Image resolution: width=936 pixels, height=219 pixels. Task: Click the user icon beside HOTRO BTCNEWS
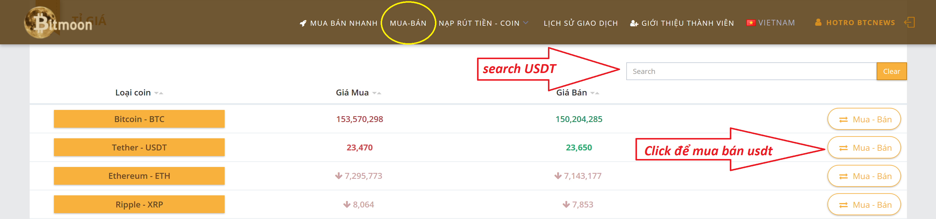coord(818,22)
